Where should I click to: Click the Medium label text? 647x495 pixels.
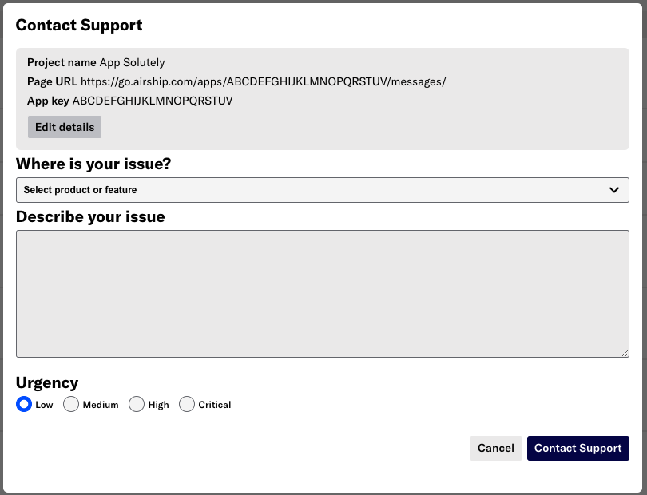tap(101, 405)
